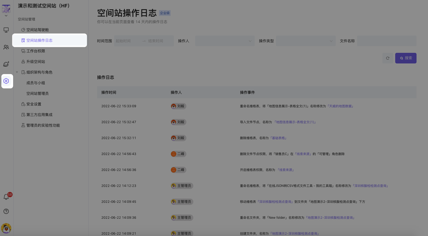Go to 安全设置 menu item
Viewport: 428px width, 236px height.
tap(34, 104)
